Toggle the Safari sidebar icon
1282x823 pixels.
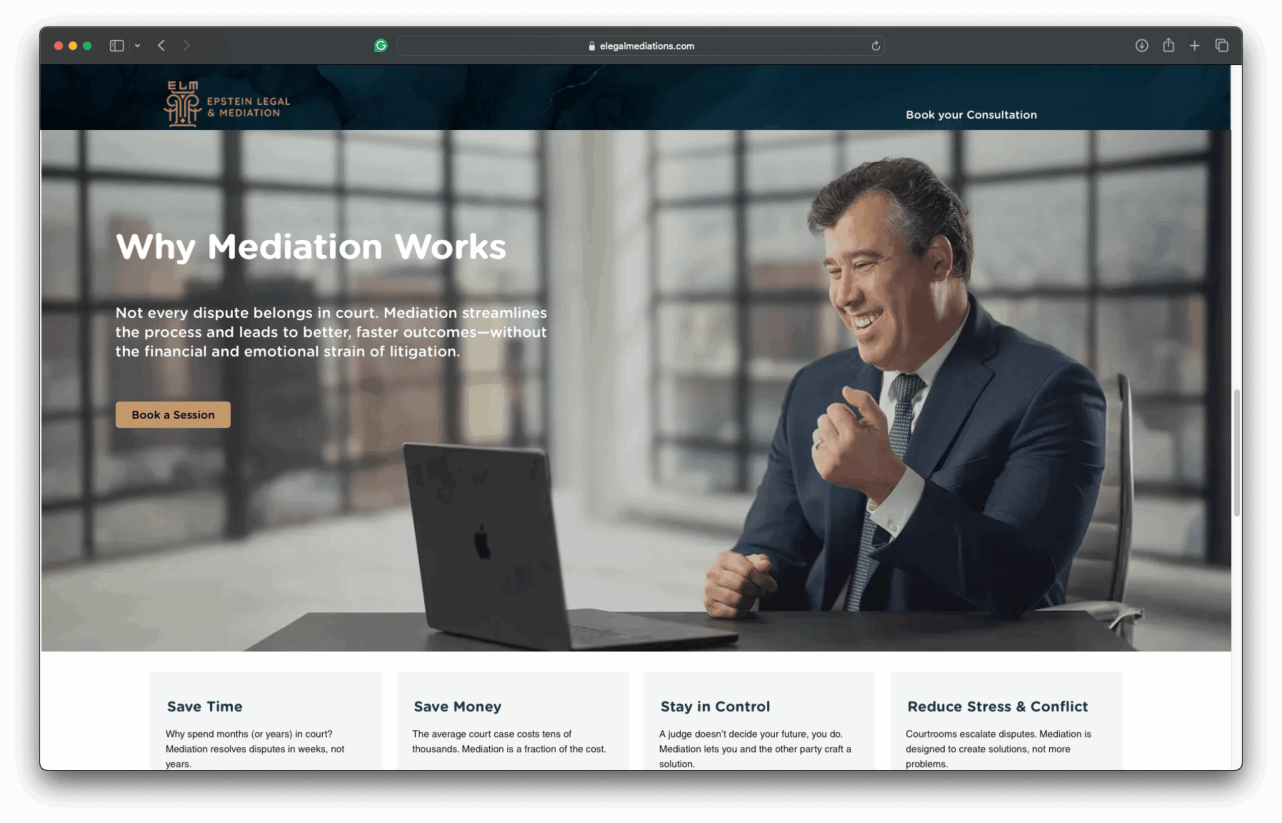click(117, 46)
